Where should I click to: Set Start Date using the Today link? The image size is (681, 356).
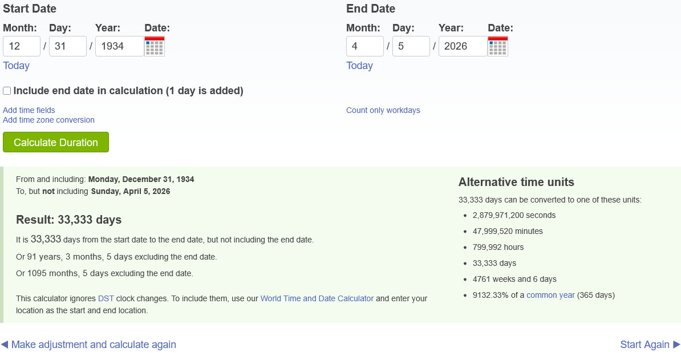17,66
